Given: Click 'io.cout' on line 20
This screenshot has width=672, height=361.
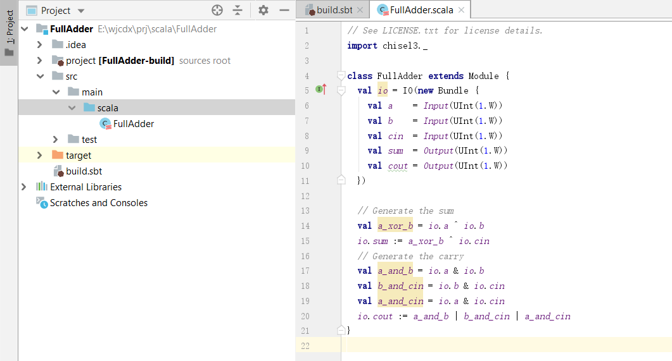Looking at the screenshot, I should (x=375, y=317).
